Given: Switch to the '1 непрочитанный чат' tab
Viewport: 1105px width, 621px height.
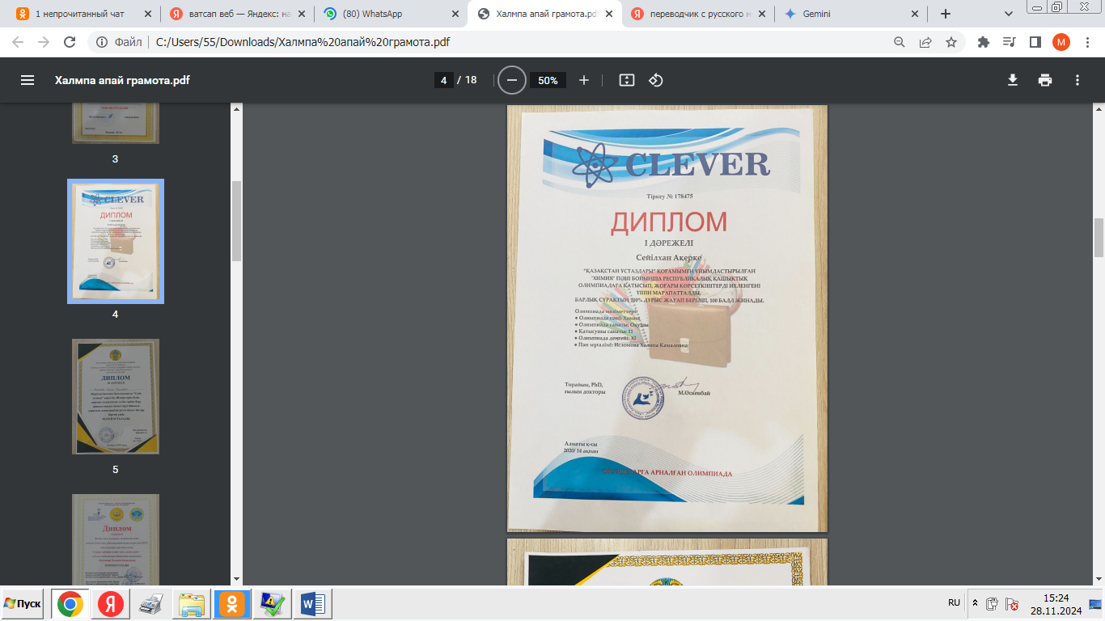Looking at the screenshot, I should [83, 14].
